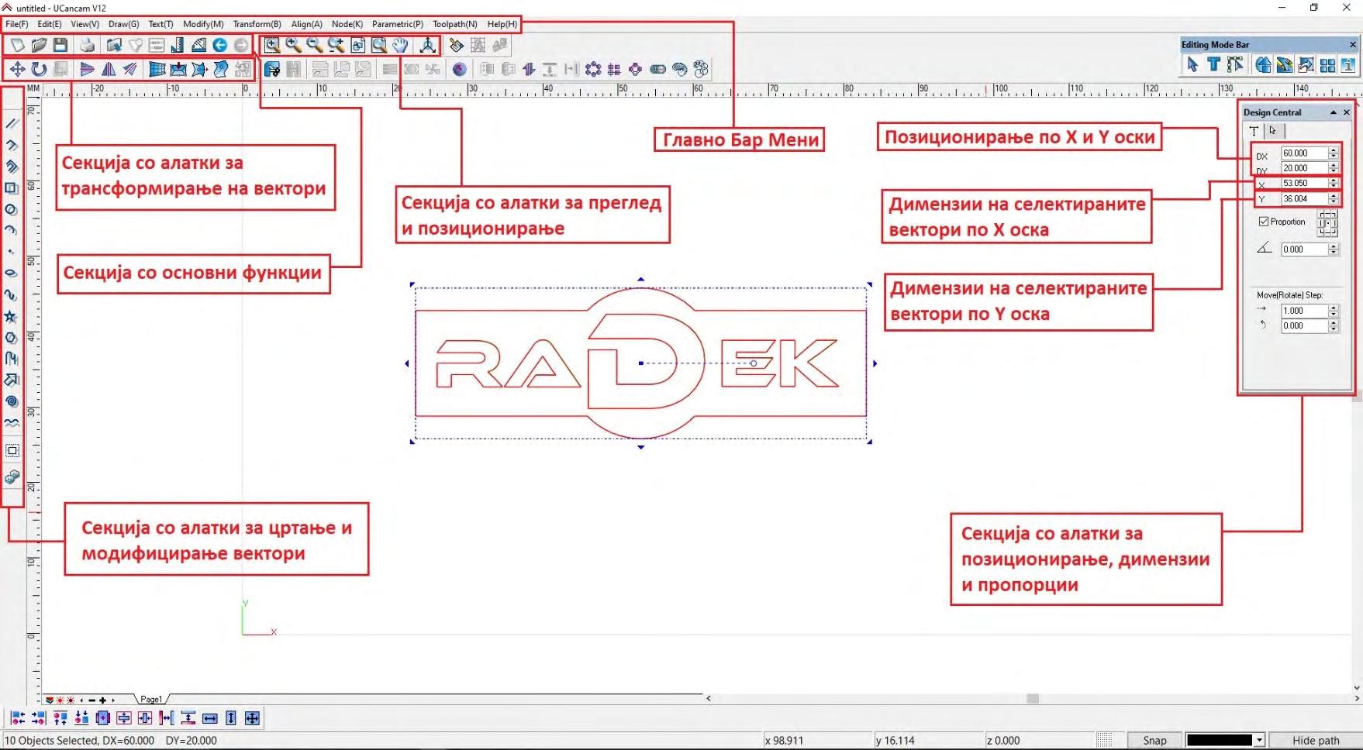Select the Spiral tool in left toolbar
This screenshot has height=750, width=1363.
pos(12,401)
